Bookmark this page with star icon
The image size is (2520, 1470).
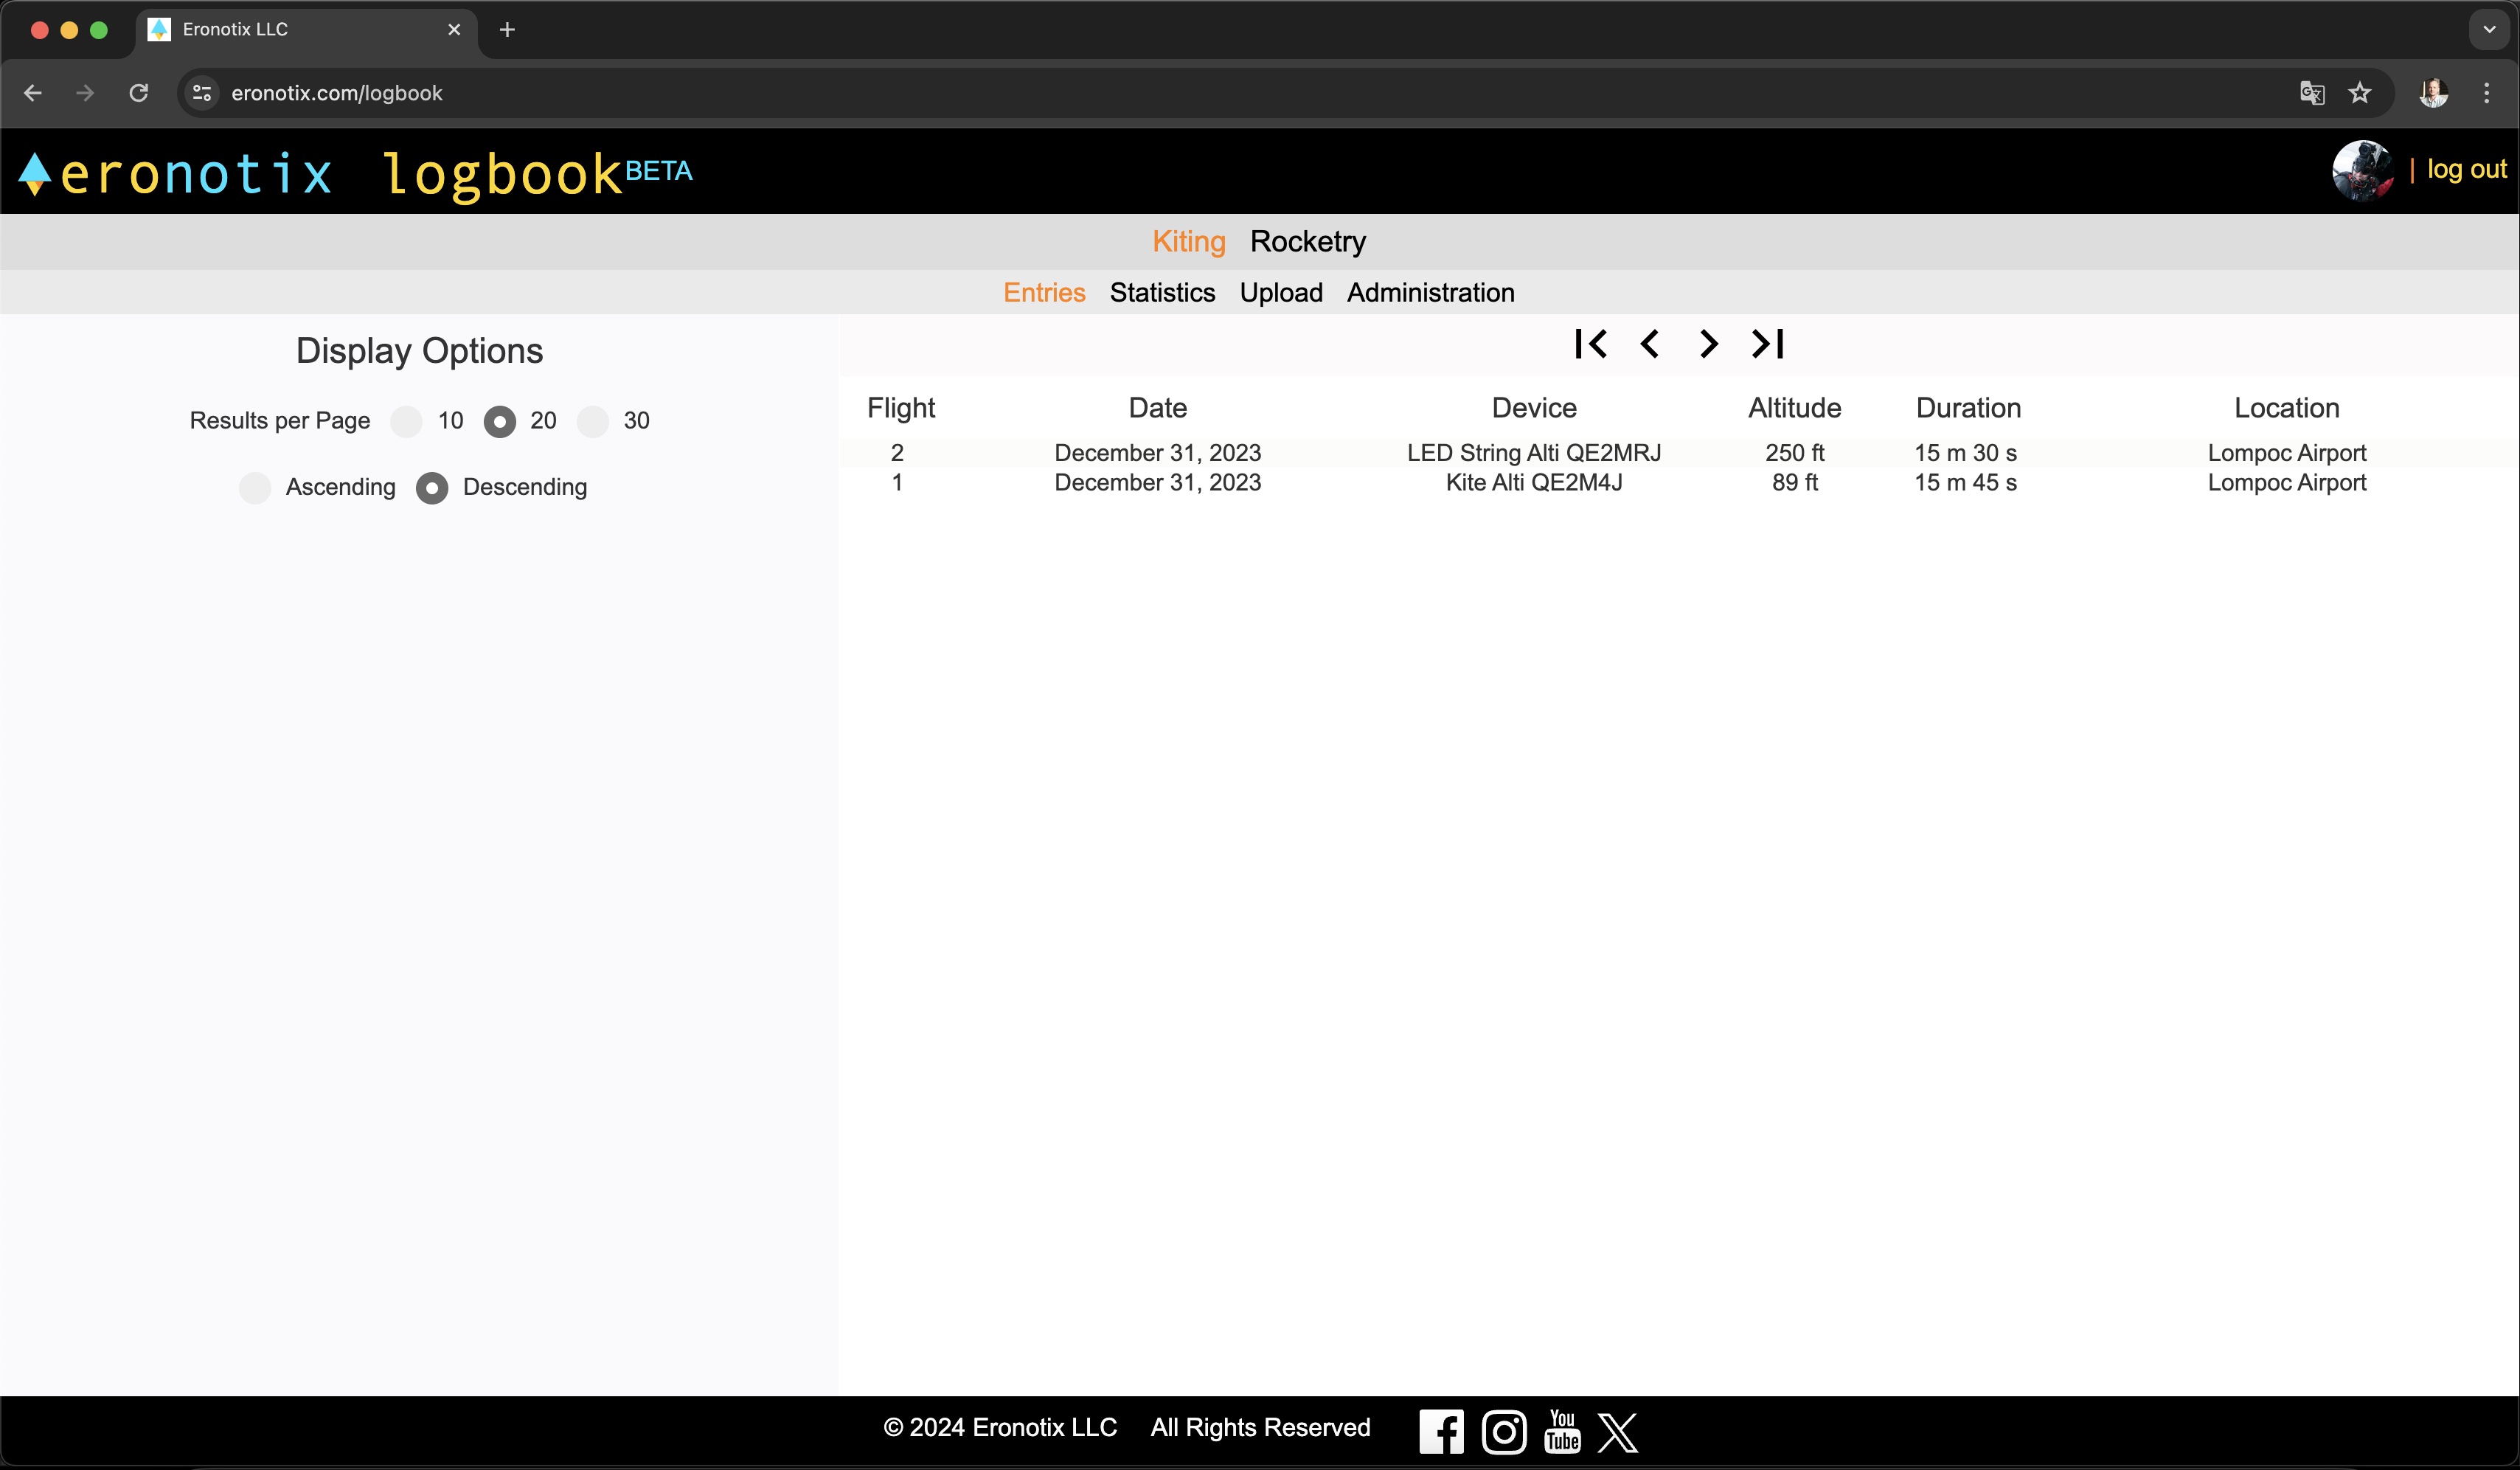[x=2360, y=93]
